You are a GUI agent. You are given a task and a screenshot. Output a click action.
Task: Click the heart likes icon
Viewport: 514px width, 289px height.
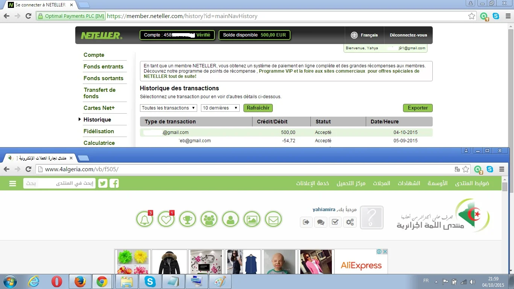(166, 219)
